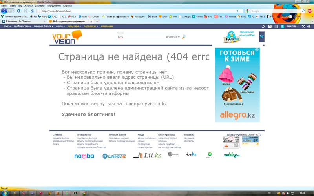Open the 'в блогах' search scope dropdown
314x196 pixels.
tap(173, 37)
